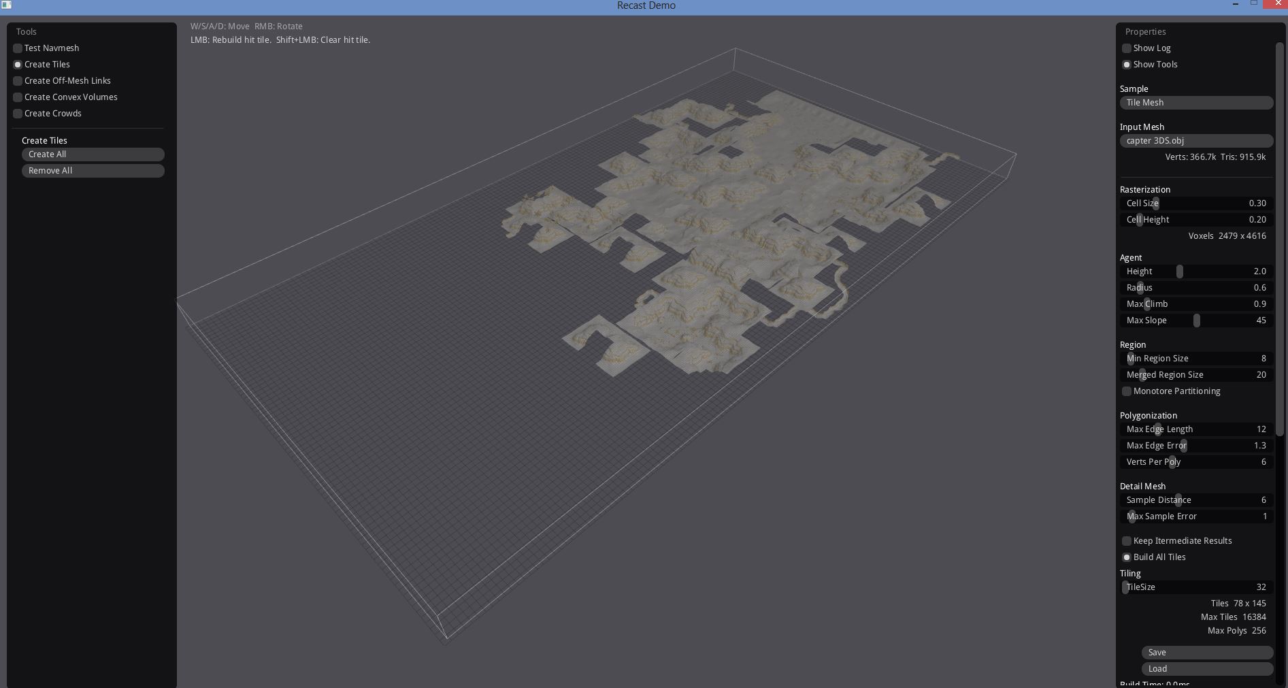Click the app icon in title bar
This screenshot has height=688, width=1288.
[x=7, y=5]
